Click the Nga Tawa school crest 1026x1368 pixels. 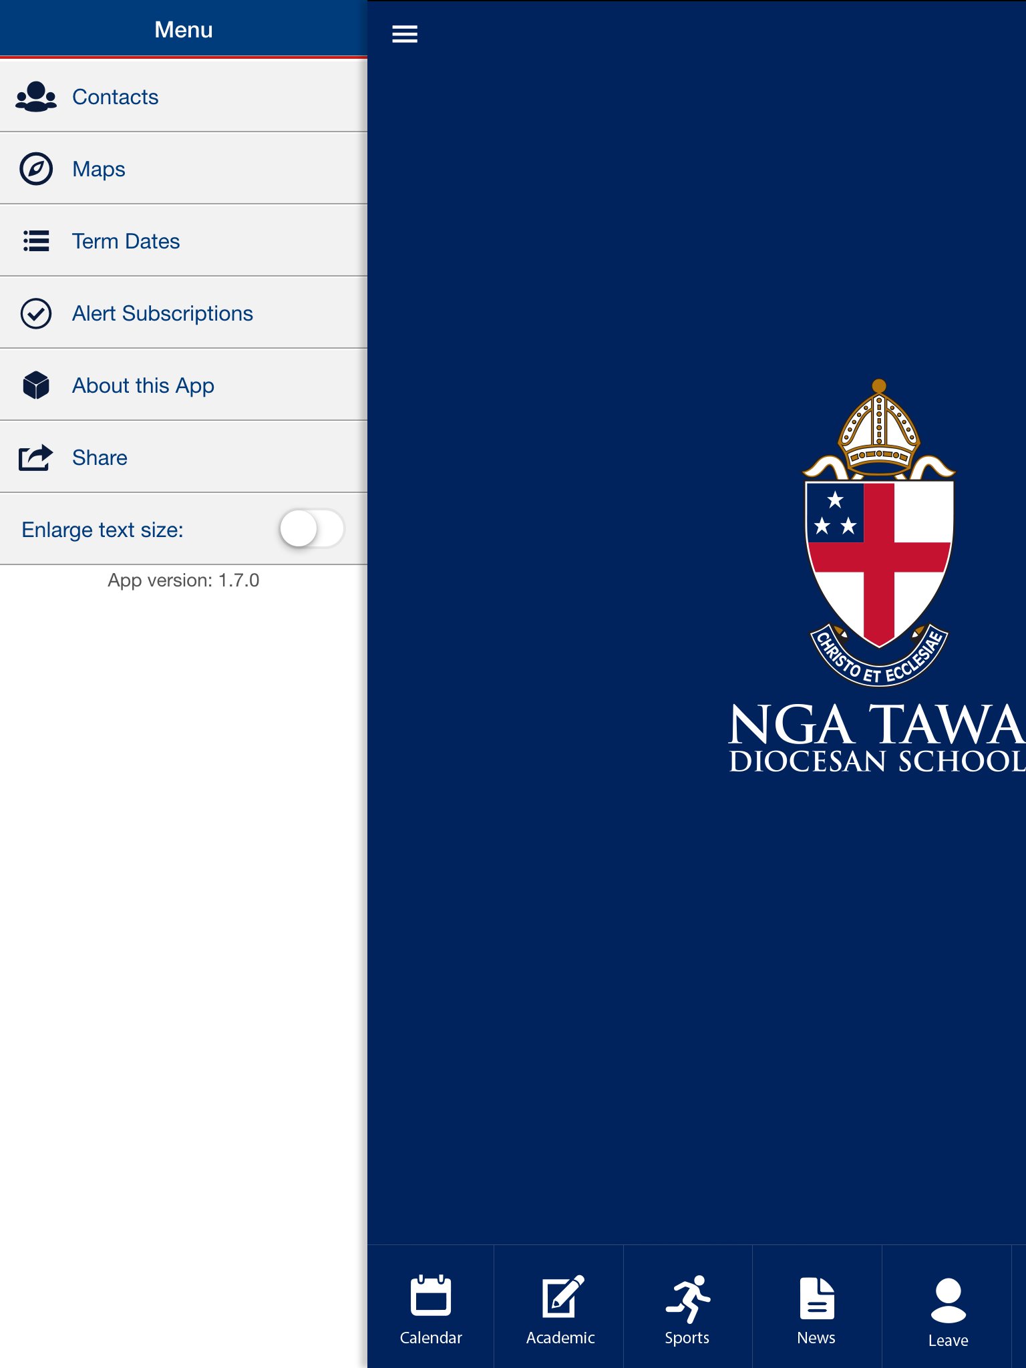point(879,532)
